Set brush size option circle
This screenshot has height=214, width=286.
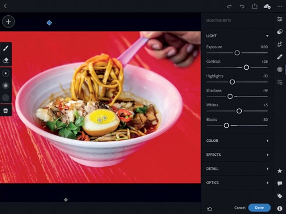click(x=6, y=73)
